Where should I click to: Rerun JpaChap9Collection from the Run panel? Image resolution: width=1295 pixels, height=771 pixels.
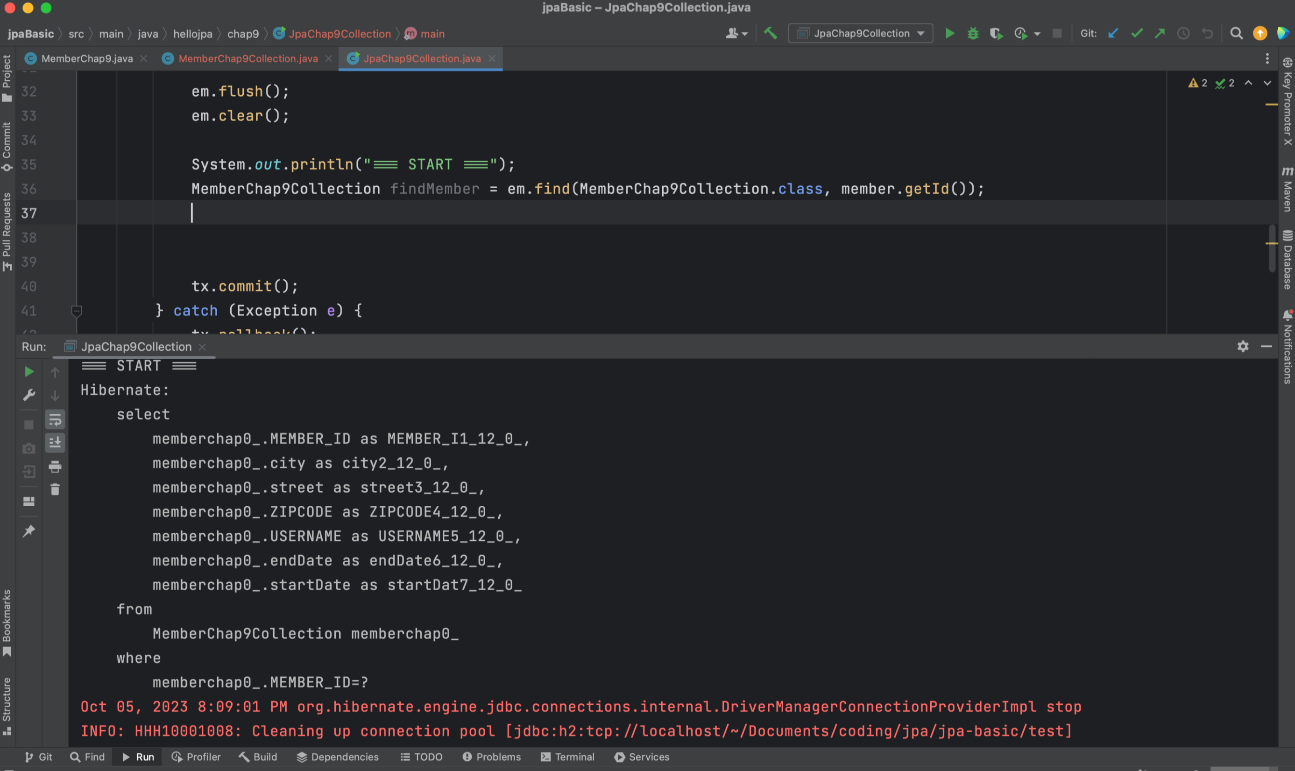(x=29, y=371)
